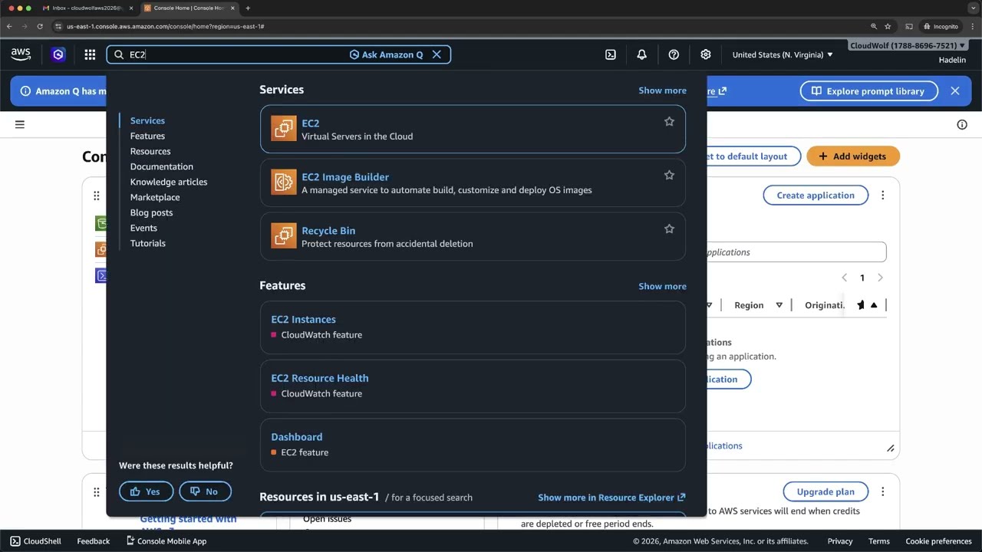Select Knowledge articles category
Viewport: 982px width, 552px height.
pyautogui.click(x=169, y=182)
